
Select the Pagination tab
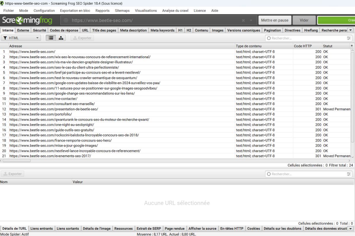point(272,30)
